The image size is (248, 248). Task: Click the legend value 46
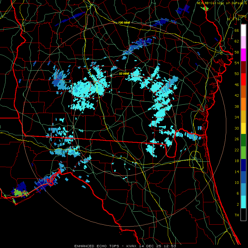[237, 85]
